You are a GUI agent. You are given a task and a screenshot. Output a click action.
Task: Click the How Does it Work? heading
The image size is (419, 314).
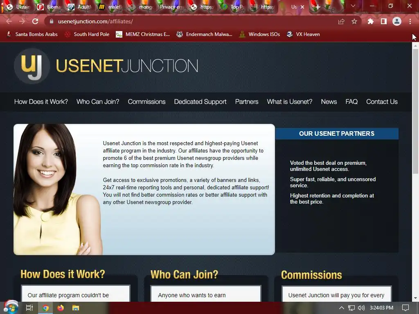63,274
